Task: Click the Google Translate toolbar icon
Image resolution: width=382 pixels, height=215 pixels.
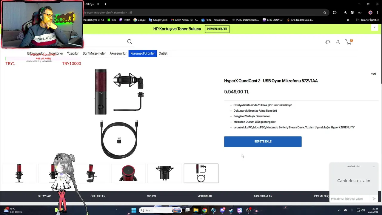Action: [352, 13]
